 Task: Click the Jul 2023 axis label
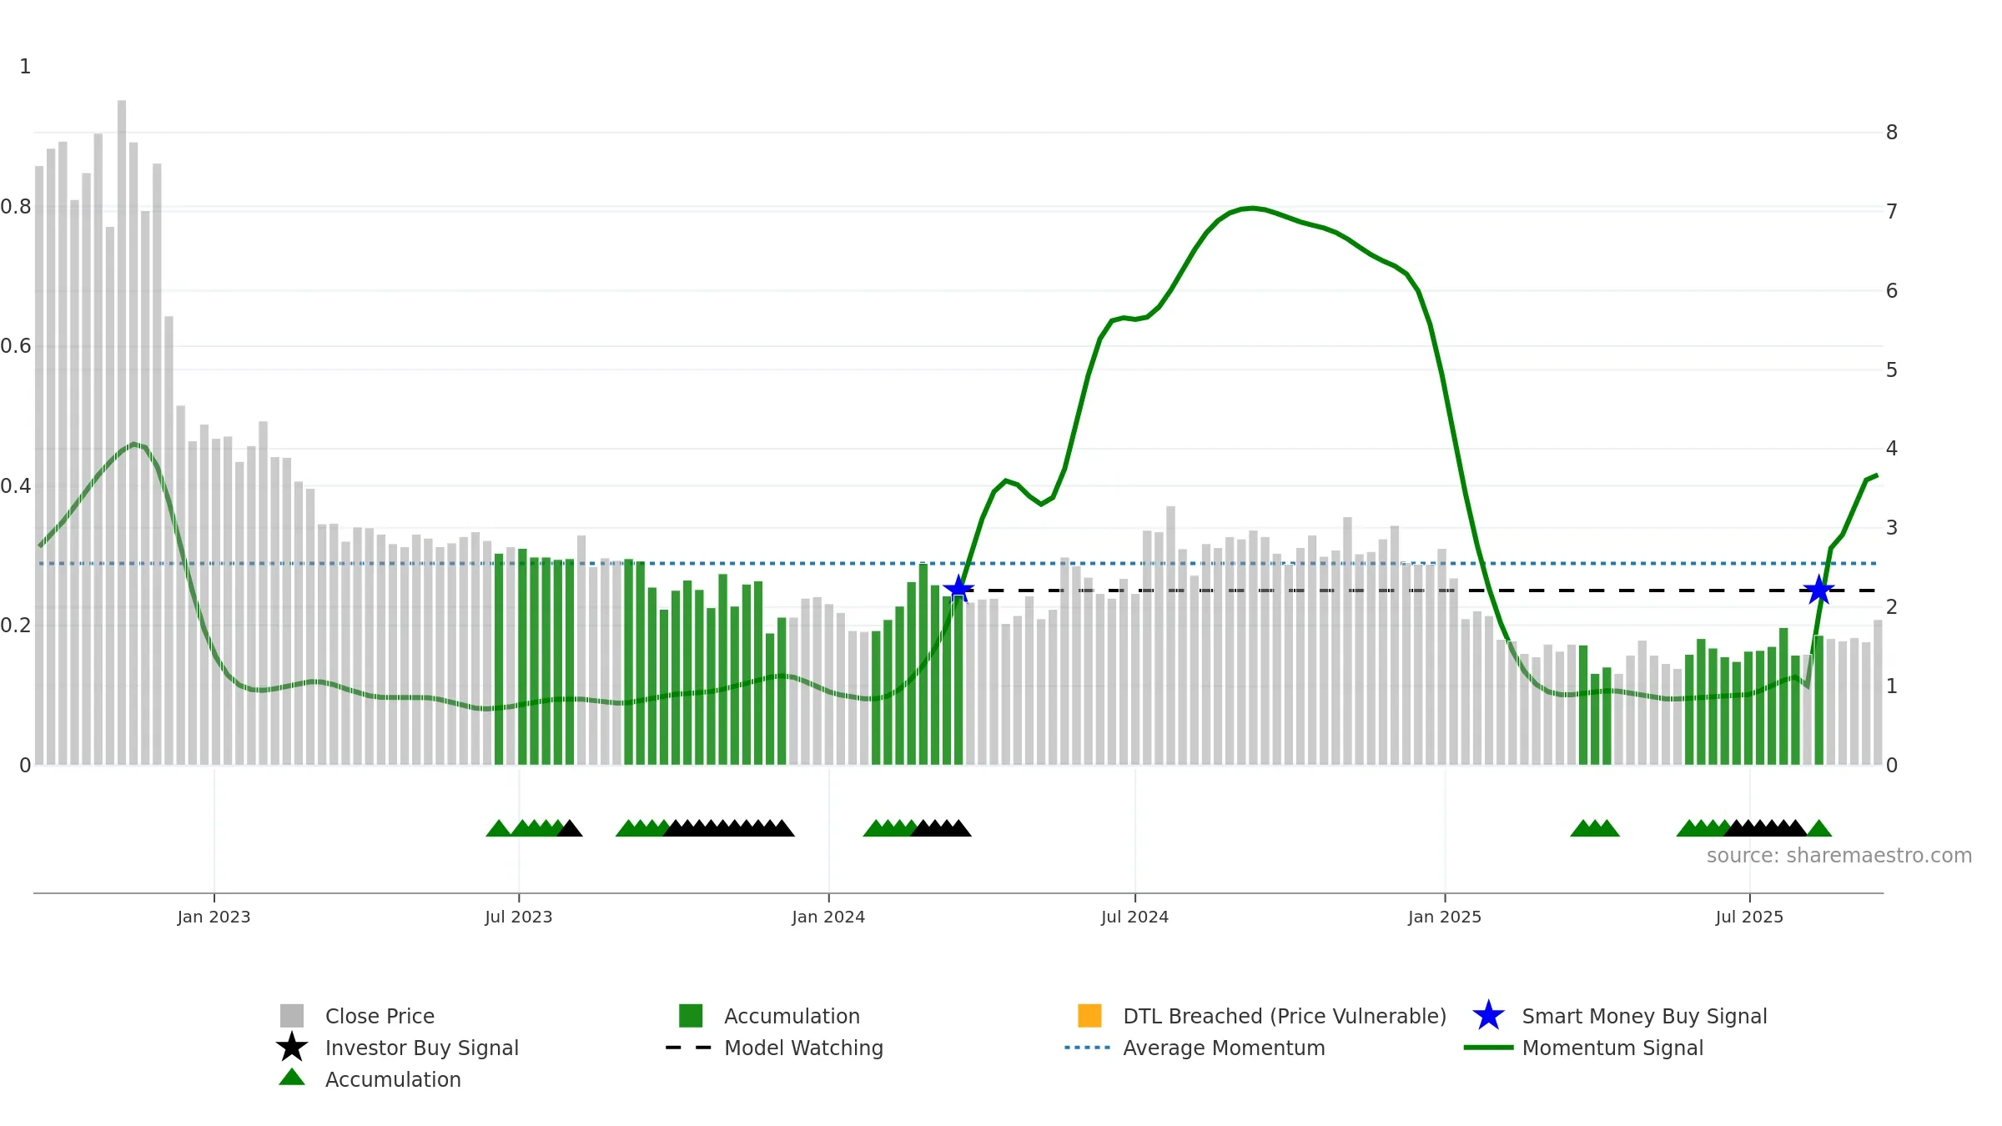pos(518,917)
